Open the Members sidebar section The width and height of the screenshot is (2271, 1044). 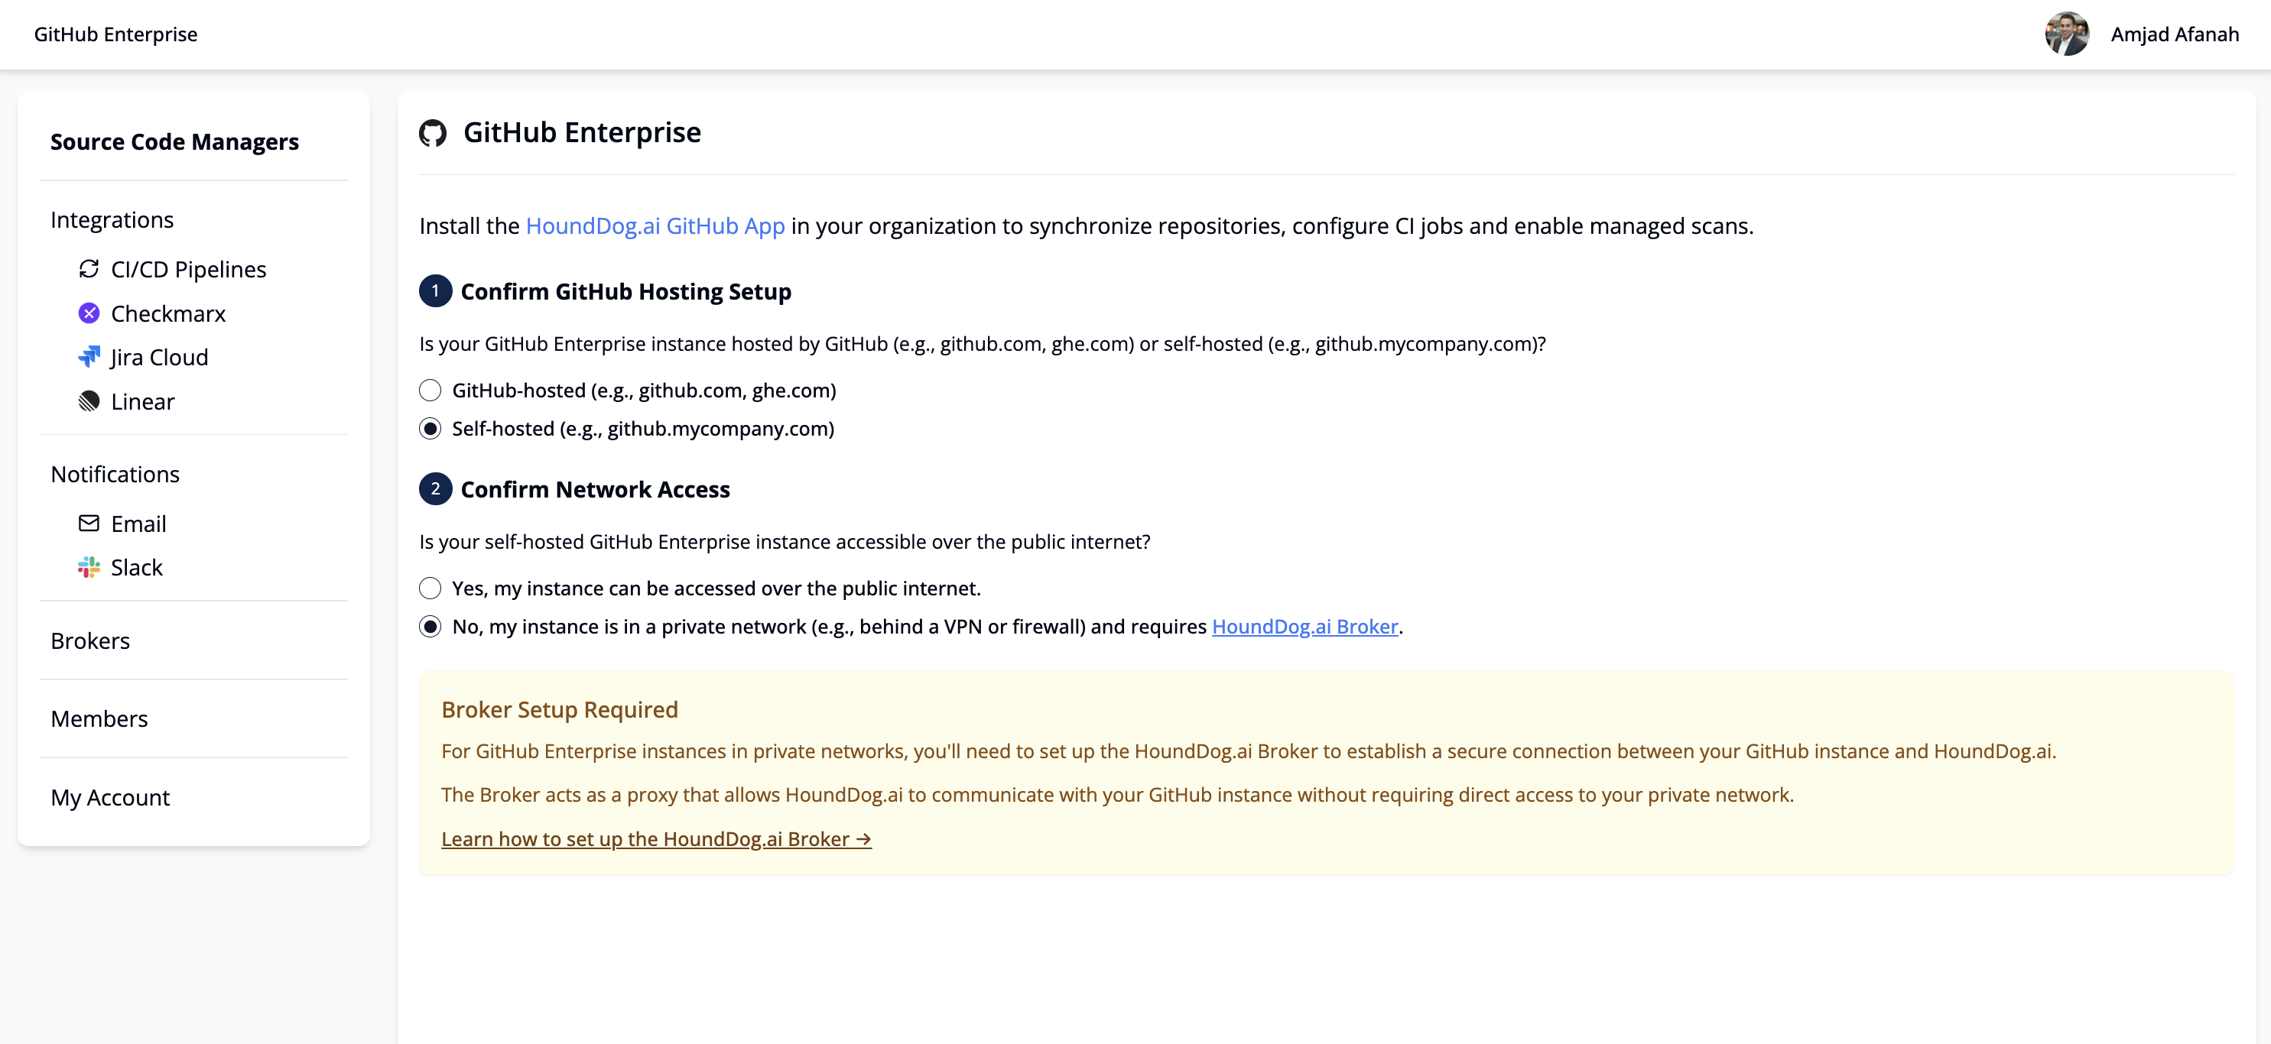(x=99, y=719)
